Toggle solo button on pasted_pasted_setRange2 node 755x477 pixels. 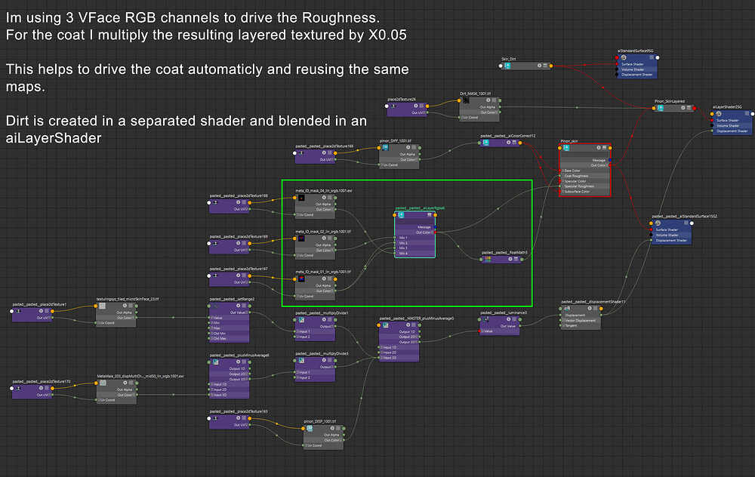[x=238, y=306]
